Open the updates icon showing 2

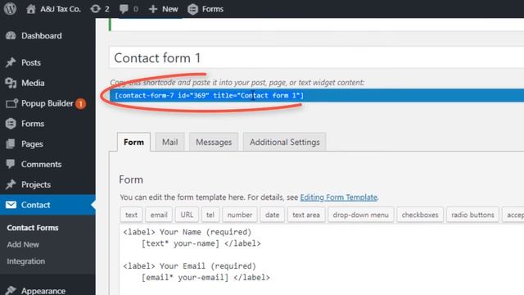96,9
